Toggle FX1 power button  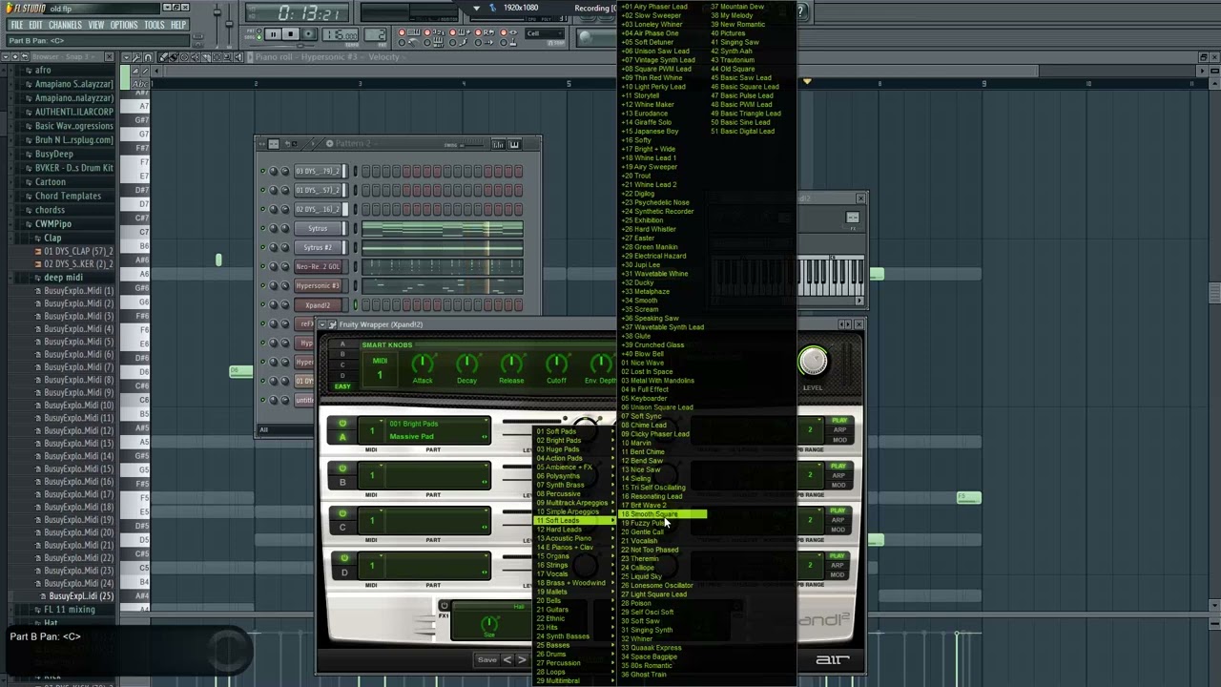[444, 606]
